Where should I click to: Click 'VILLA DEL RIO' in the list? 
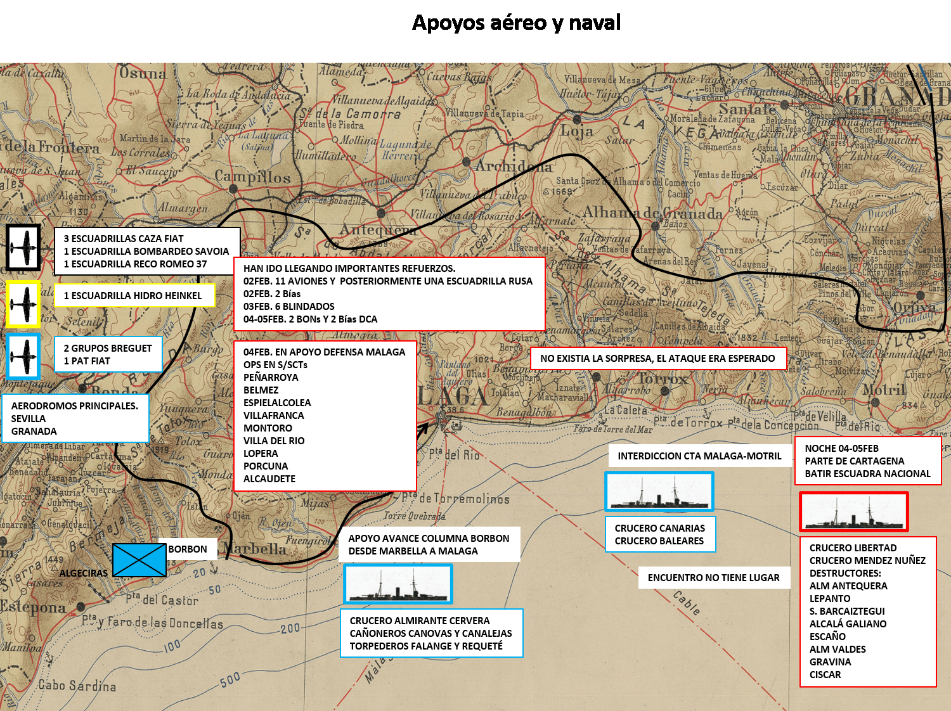coord(274,441)
